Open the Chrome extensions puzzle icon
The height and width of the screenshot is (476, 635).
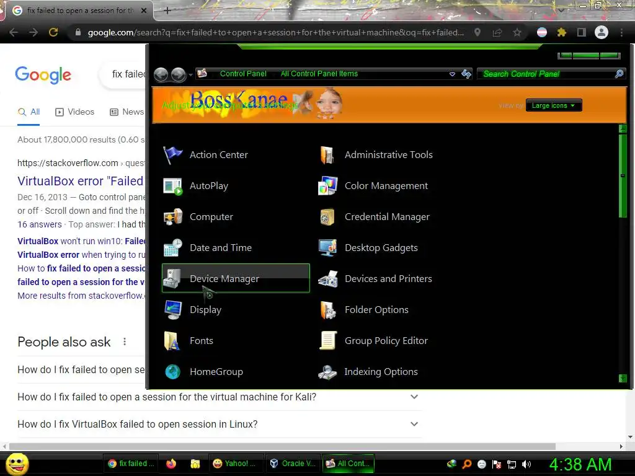[x=561, y=32]
